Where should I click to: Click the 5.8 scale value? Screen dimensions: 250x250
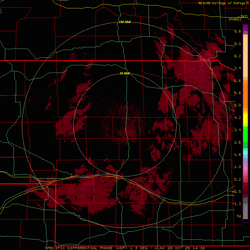click(237, 93)
